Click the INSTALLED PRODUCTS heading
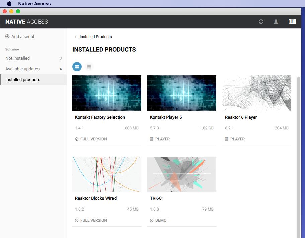Viewport: 305px width, 238px height. 104,50
